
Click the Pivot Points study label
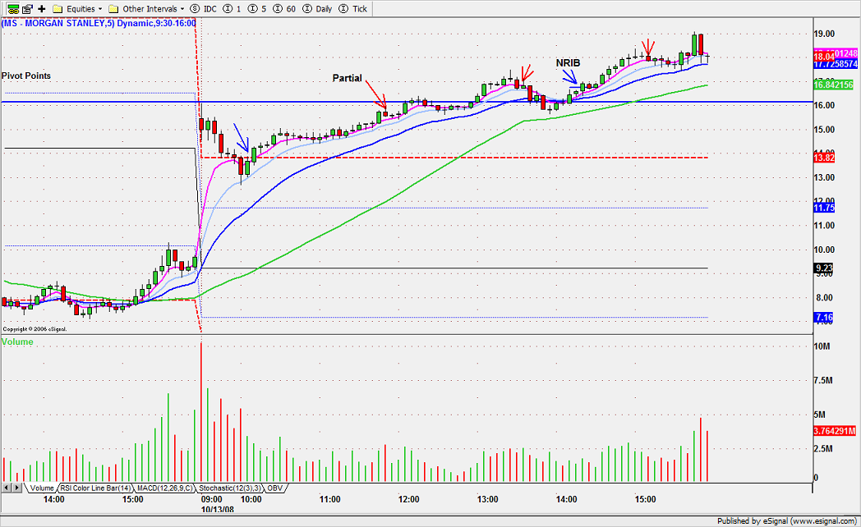[26, 76]
